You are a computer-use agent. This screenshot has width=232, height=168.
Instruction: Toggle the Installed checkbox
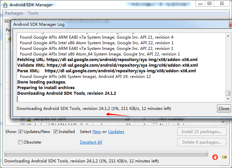click(x=55, y=132)
